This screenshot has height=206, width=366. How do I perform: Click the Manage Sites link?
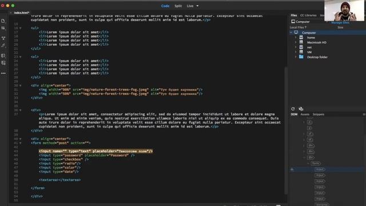pyautogui.click(x=340, y=23)
